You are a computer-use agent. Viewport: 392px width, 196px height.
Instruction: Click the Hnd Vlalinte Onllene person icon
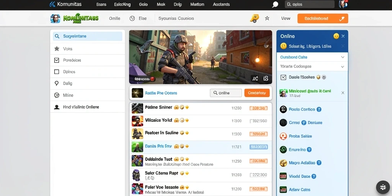57,107
